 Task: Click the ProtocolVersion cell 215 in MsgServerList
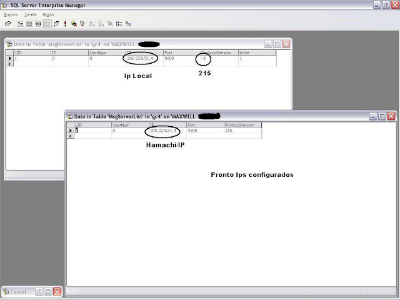pos(242,131)
